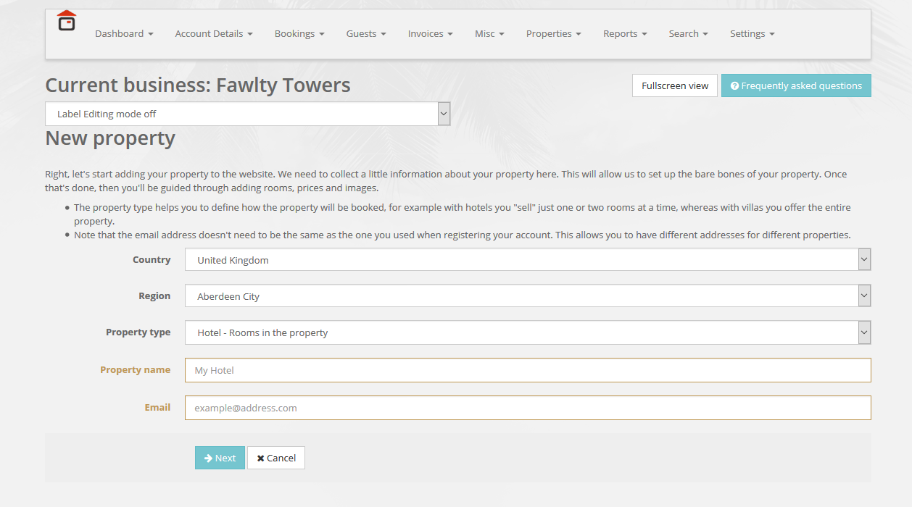Open the Account Details menu
Viewport: 912px width, 507px height.
(x=214, y=34)
